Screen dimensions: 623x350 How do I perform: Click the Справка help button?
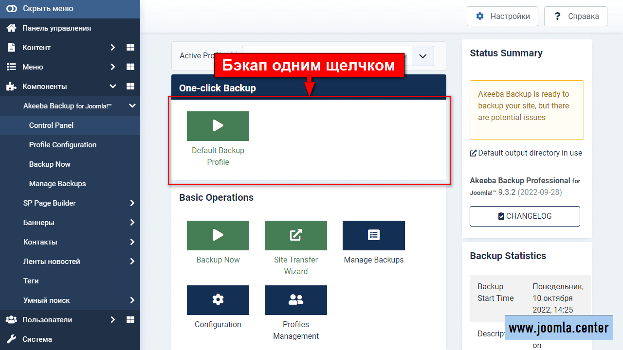click(x=576, y=17)
